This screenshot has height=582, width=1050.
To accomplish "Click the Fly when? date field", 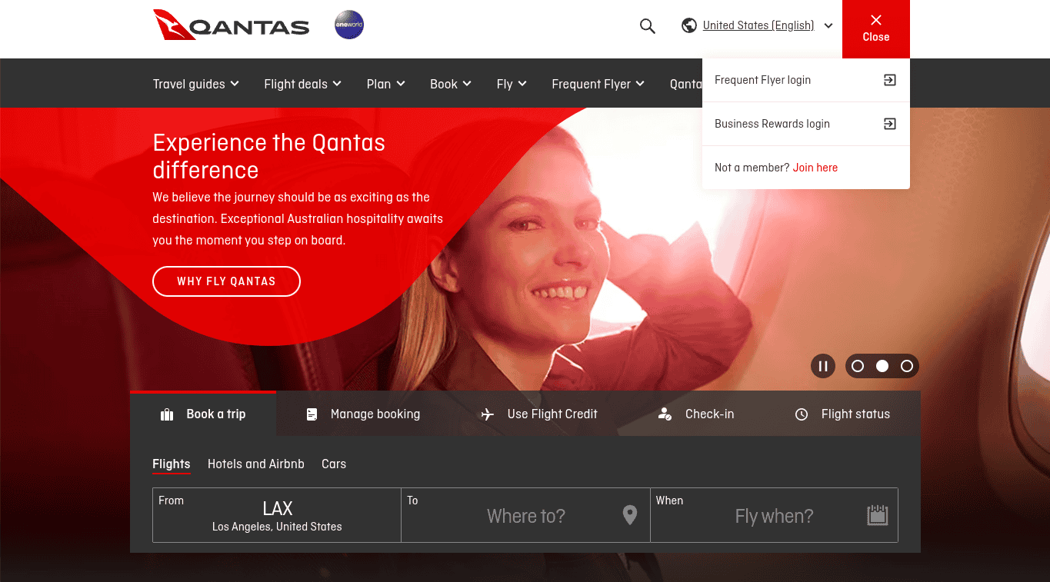I will (774, 515).
